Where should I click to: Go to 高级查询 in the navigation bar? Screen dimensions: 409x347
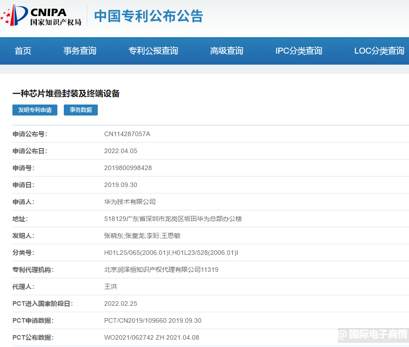coord(227,51)
